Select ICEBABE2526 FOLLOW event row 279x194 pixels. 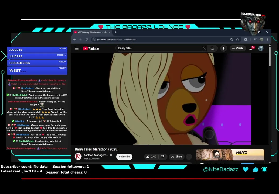pyautogui.click(x=37, y=63)
